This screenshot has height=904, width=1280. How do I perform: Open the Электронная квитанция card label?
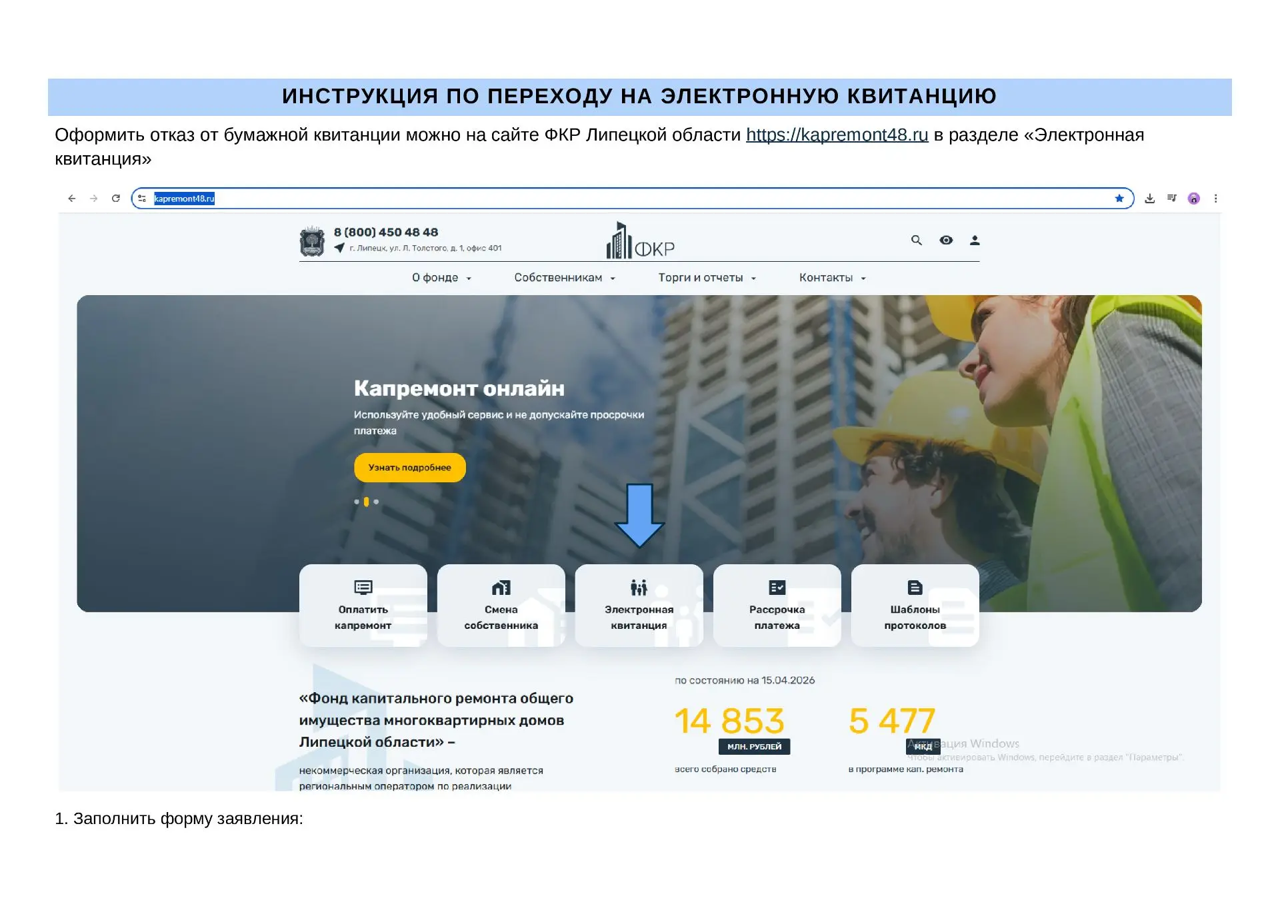[x=639, y=618]
